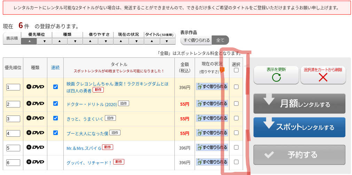This screenshot has width=352, height=175.
Task: Click DVD icon in Mr.&Mrs.スパイ row
Action: 35,148
